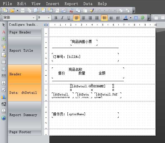This screenshot has width=165, height=143.
Task: Click the text rotation angle icon
Action: pos(143,18)
